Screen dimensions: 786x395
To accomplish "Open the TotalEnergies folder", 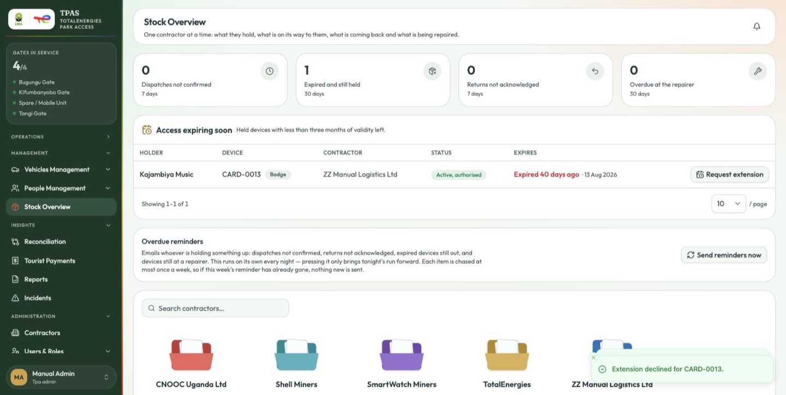I will 507,363.
